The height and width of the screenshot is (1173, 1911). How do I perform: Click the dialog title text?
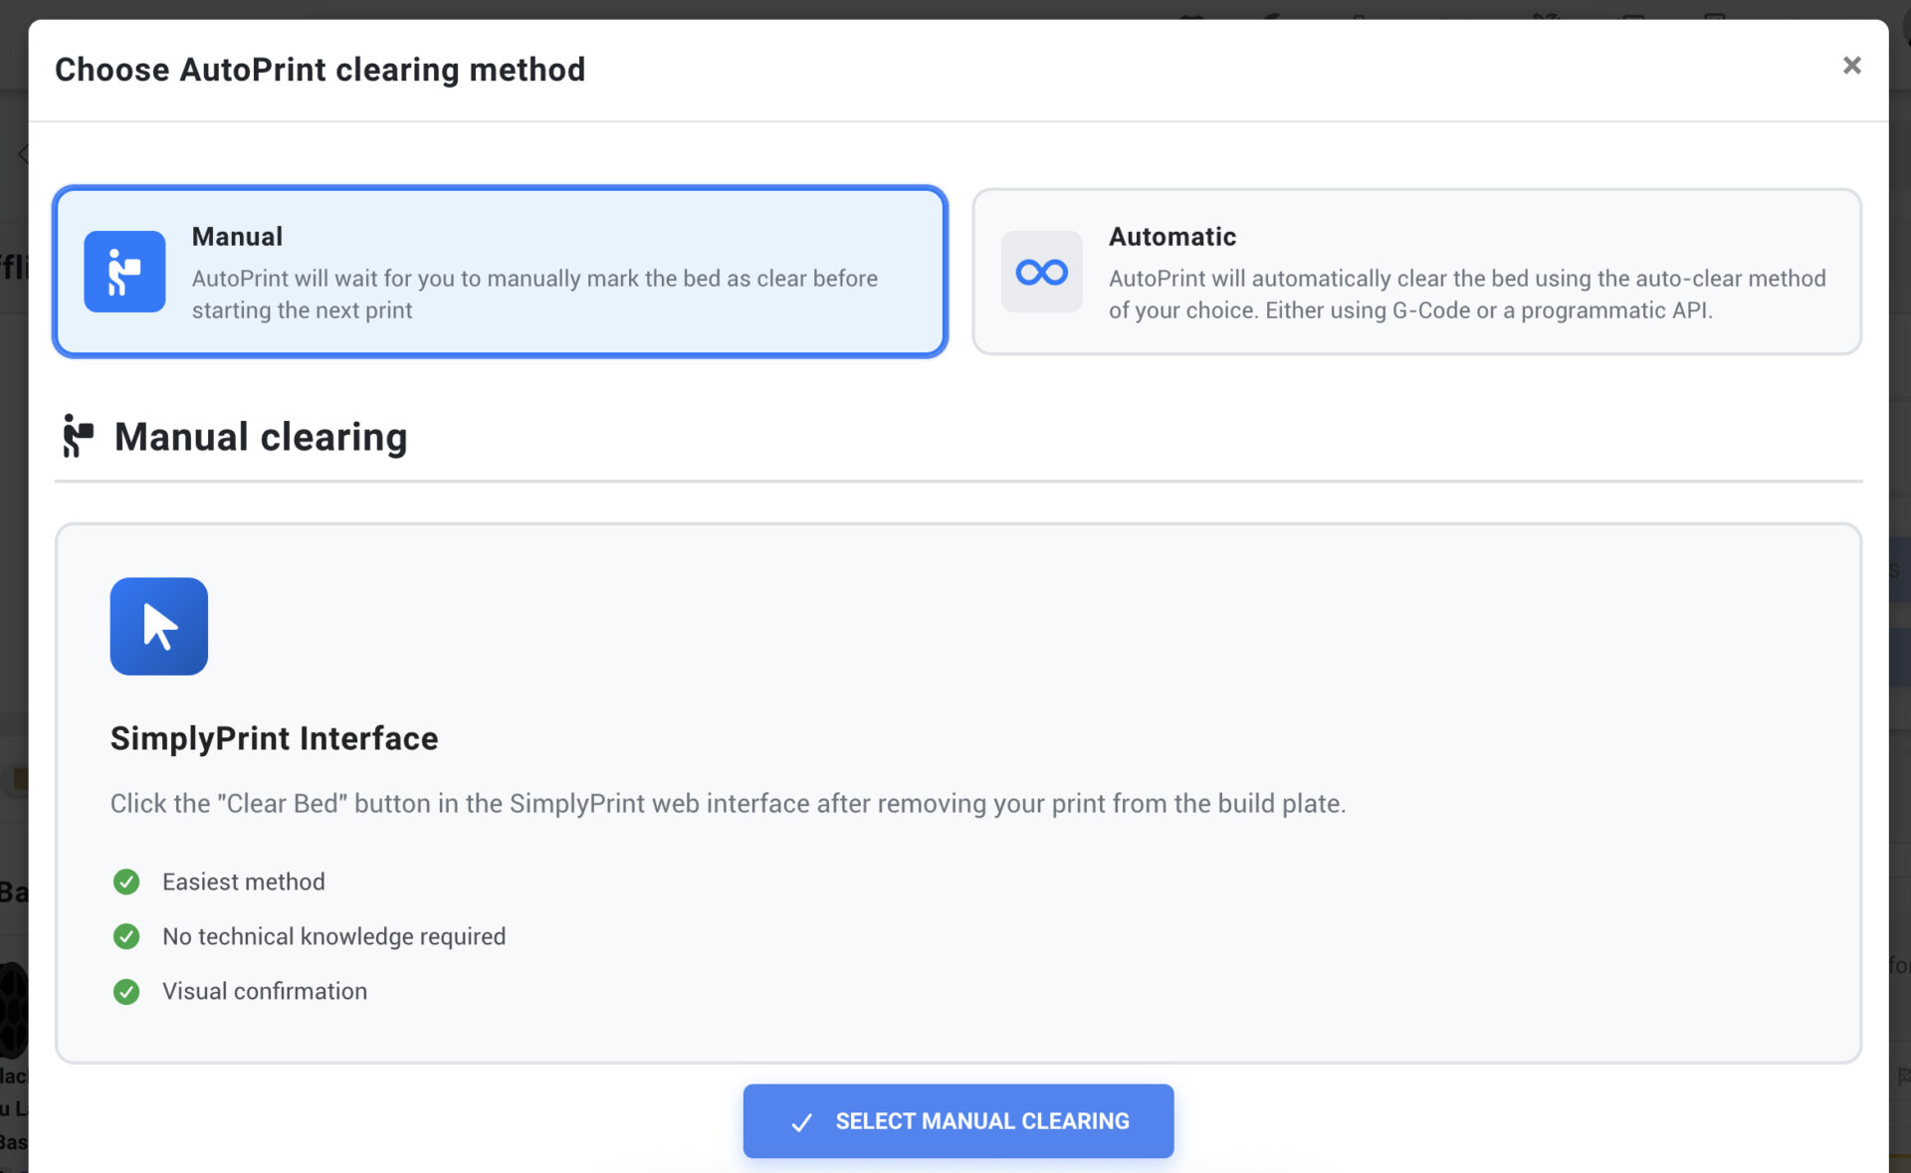coord(319,70)
